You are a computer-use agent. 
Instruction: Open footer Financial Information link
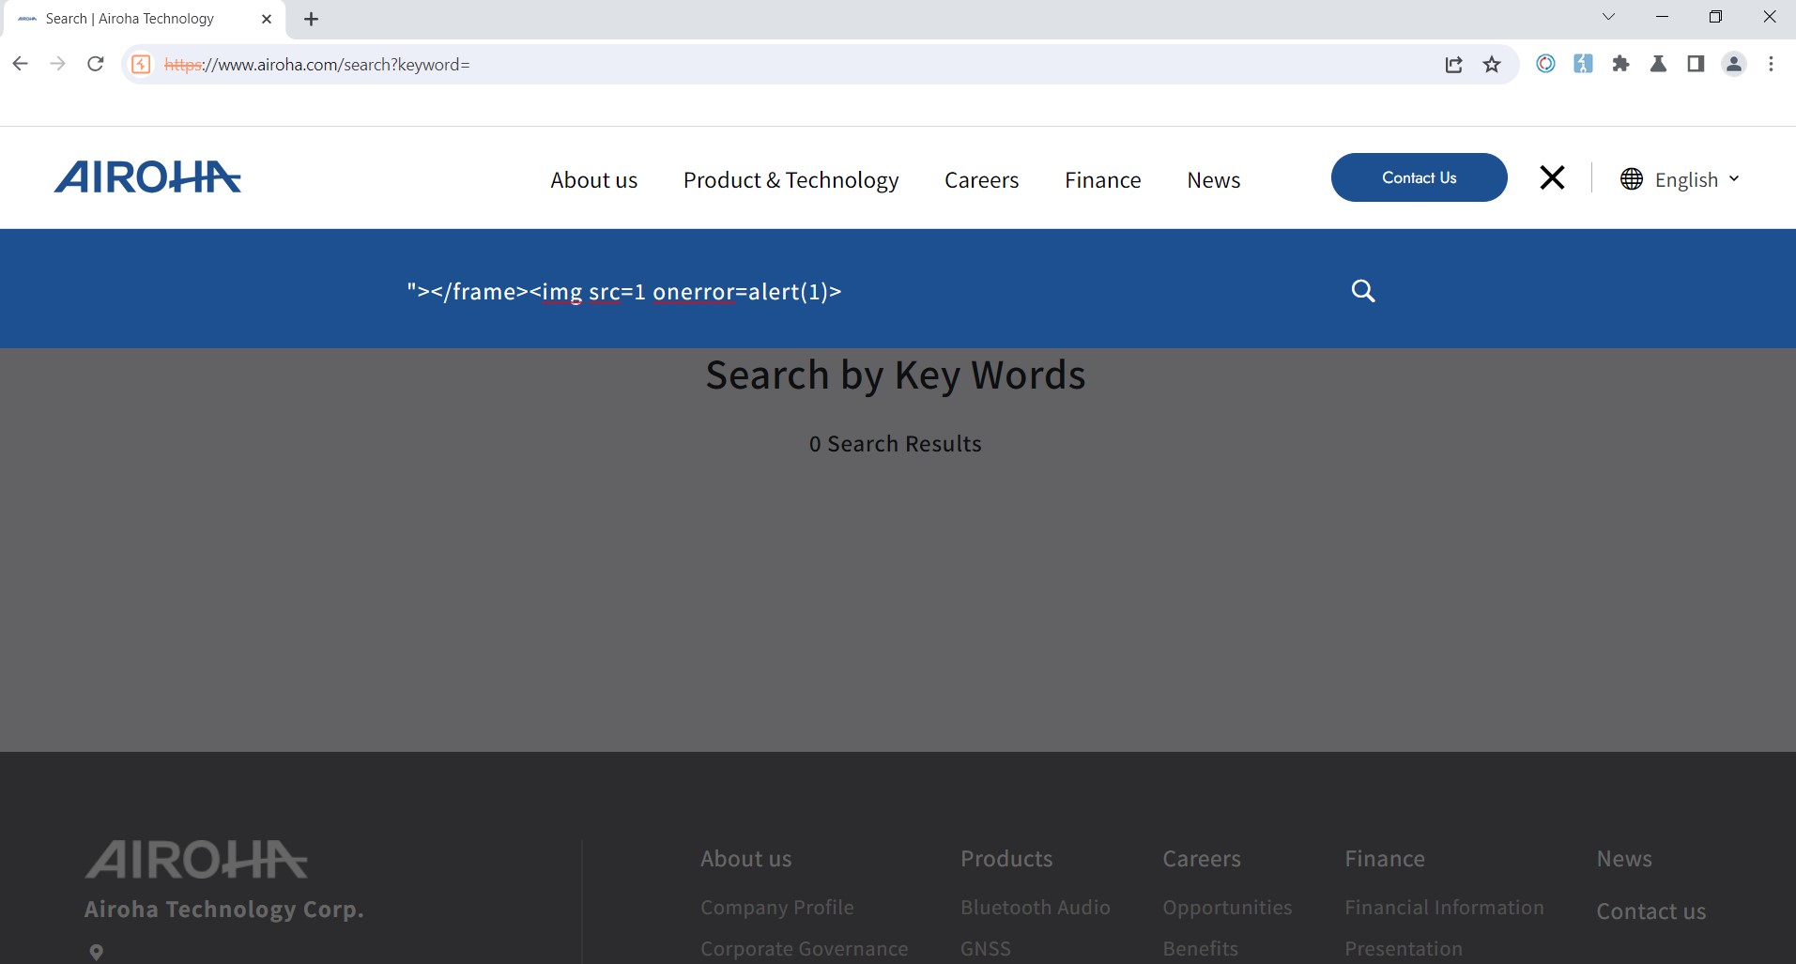[x=1444, y=907]
